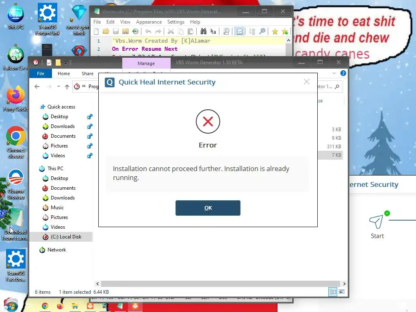Image resolution: width=416 pixels, height=312 pixels.
Task: Select Music under This PC
Action: pyautogui.click(x=57, y=208)
